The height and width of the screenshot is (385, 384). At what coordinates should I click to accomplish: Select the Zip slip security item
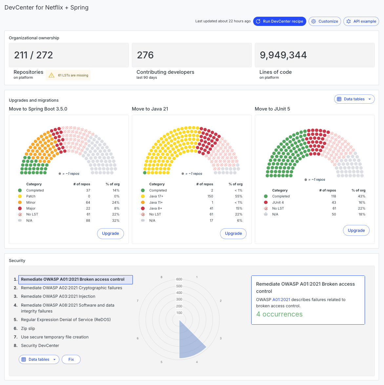point(28,329)
